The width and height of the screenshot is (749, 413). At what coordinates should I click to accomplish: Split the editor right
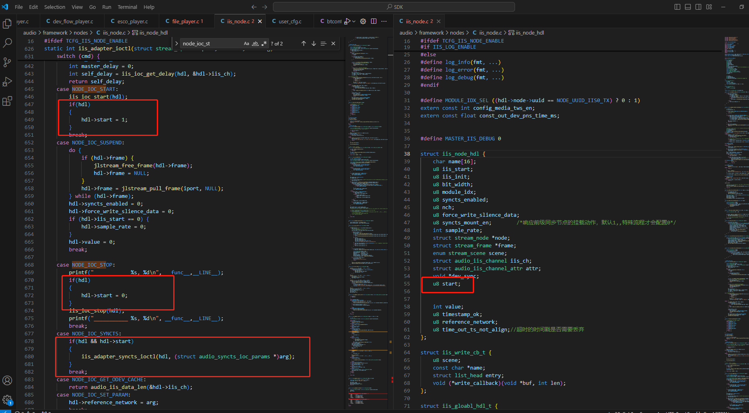tap(373, 21)
